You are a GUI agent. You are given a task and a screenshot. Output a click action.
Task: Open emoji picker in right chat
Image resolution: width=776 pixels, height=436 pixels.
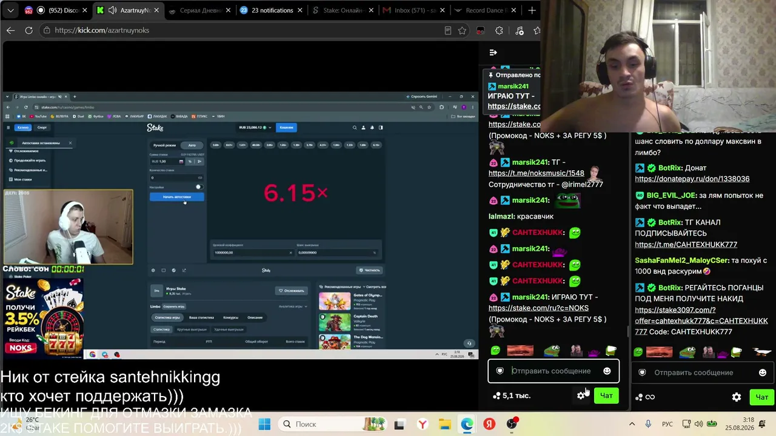click(763, 372)
